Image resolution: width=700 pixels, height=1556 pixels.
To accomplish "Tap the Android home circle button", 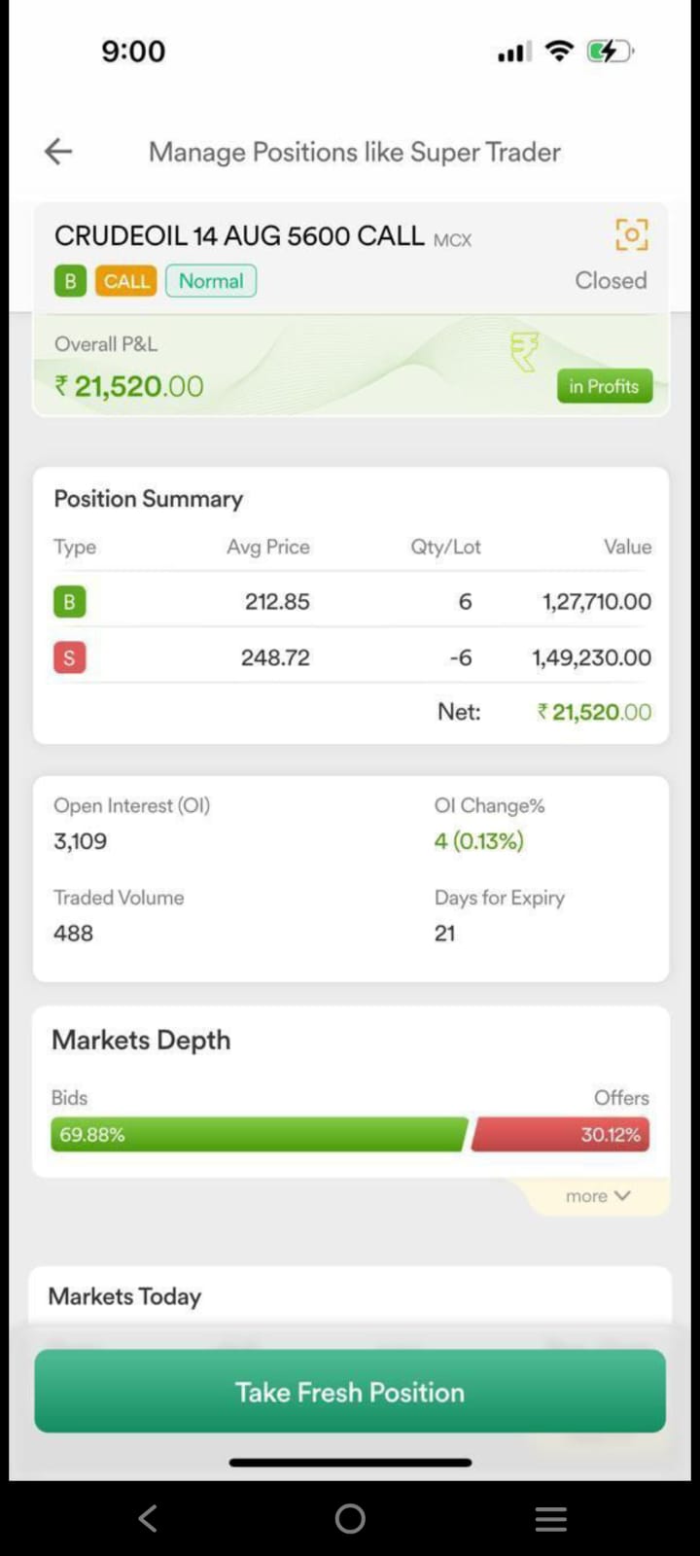I will (350, 1518).
